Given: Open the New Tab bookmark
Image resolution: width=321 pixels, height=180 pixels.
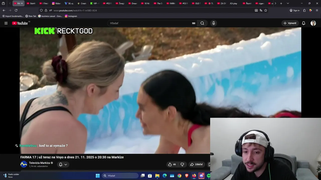Looking at the screenshot, I should (x=31, y=16).
